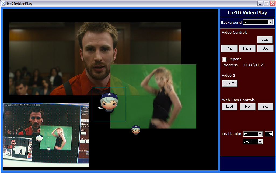Viewport: 276px width, 173px height.
Task: Click Load in Video Controls
Action: 265,40
